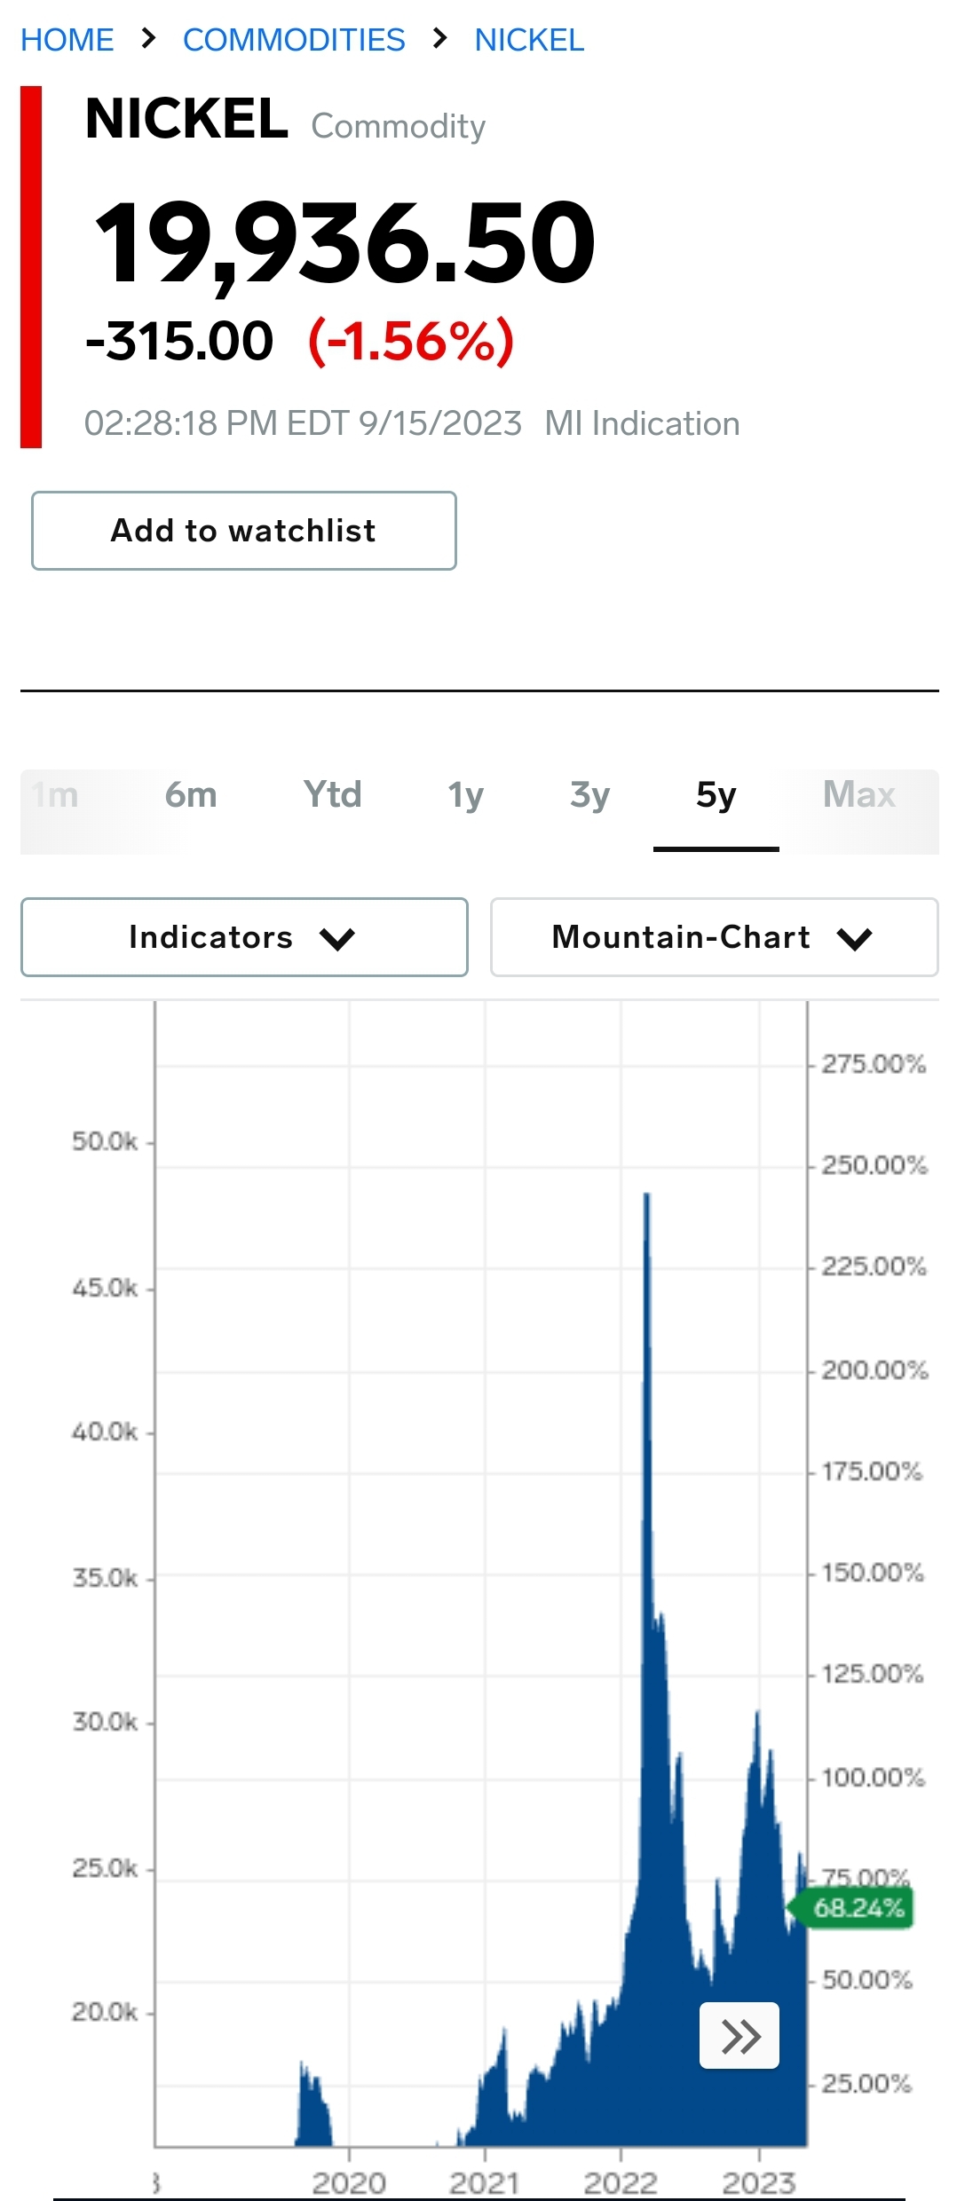
Task: Choose the 1y chart range
Action: tap(466, 794)
